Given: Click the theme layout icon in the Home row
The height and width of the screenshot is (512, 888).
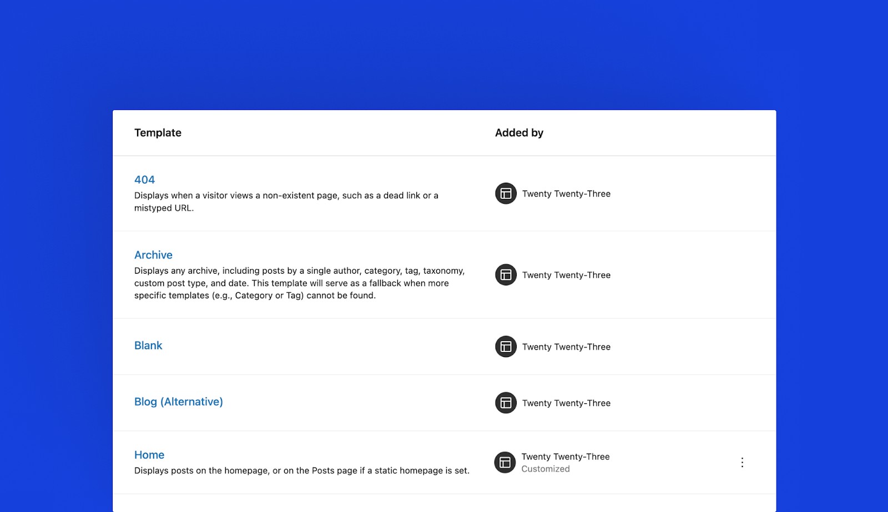Looking at the screenshot, I should pyautogui.click(x=505, y=463).
